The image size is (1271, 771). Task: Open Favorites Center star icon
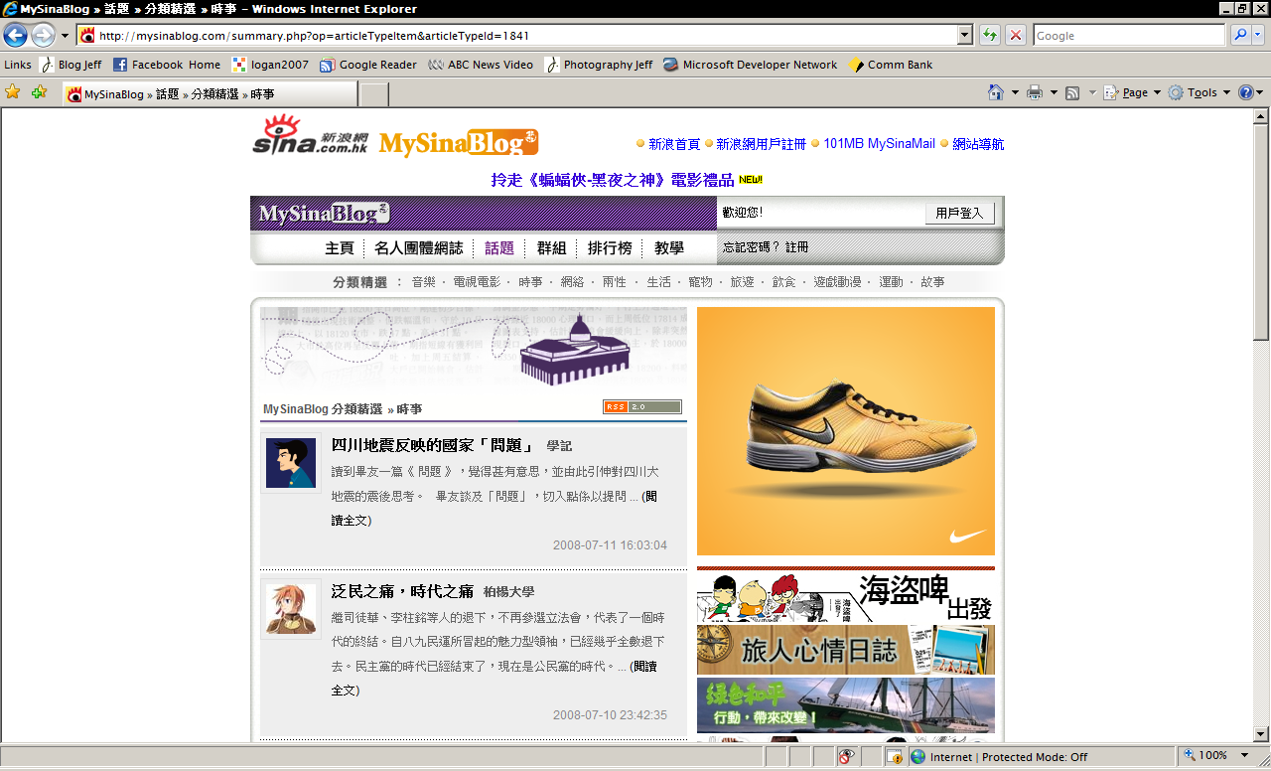pos(13,92)
